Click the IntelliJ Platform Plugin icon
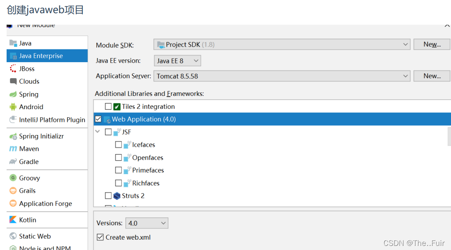This screenshot has height=250, width=451. 13,119
